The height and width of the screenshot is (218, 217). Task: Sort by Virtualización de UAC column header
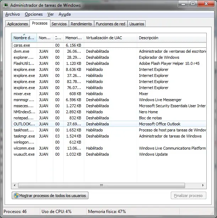click(110, 37)
